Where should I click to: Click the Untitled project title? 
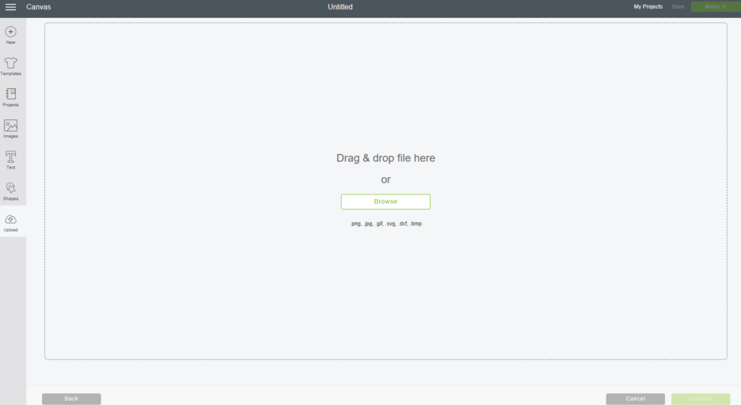point(340,7)
